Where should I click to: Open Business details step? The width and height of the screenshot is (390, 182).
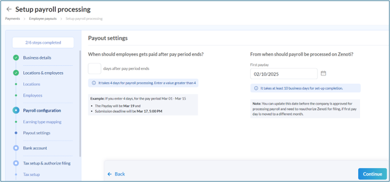37,58
